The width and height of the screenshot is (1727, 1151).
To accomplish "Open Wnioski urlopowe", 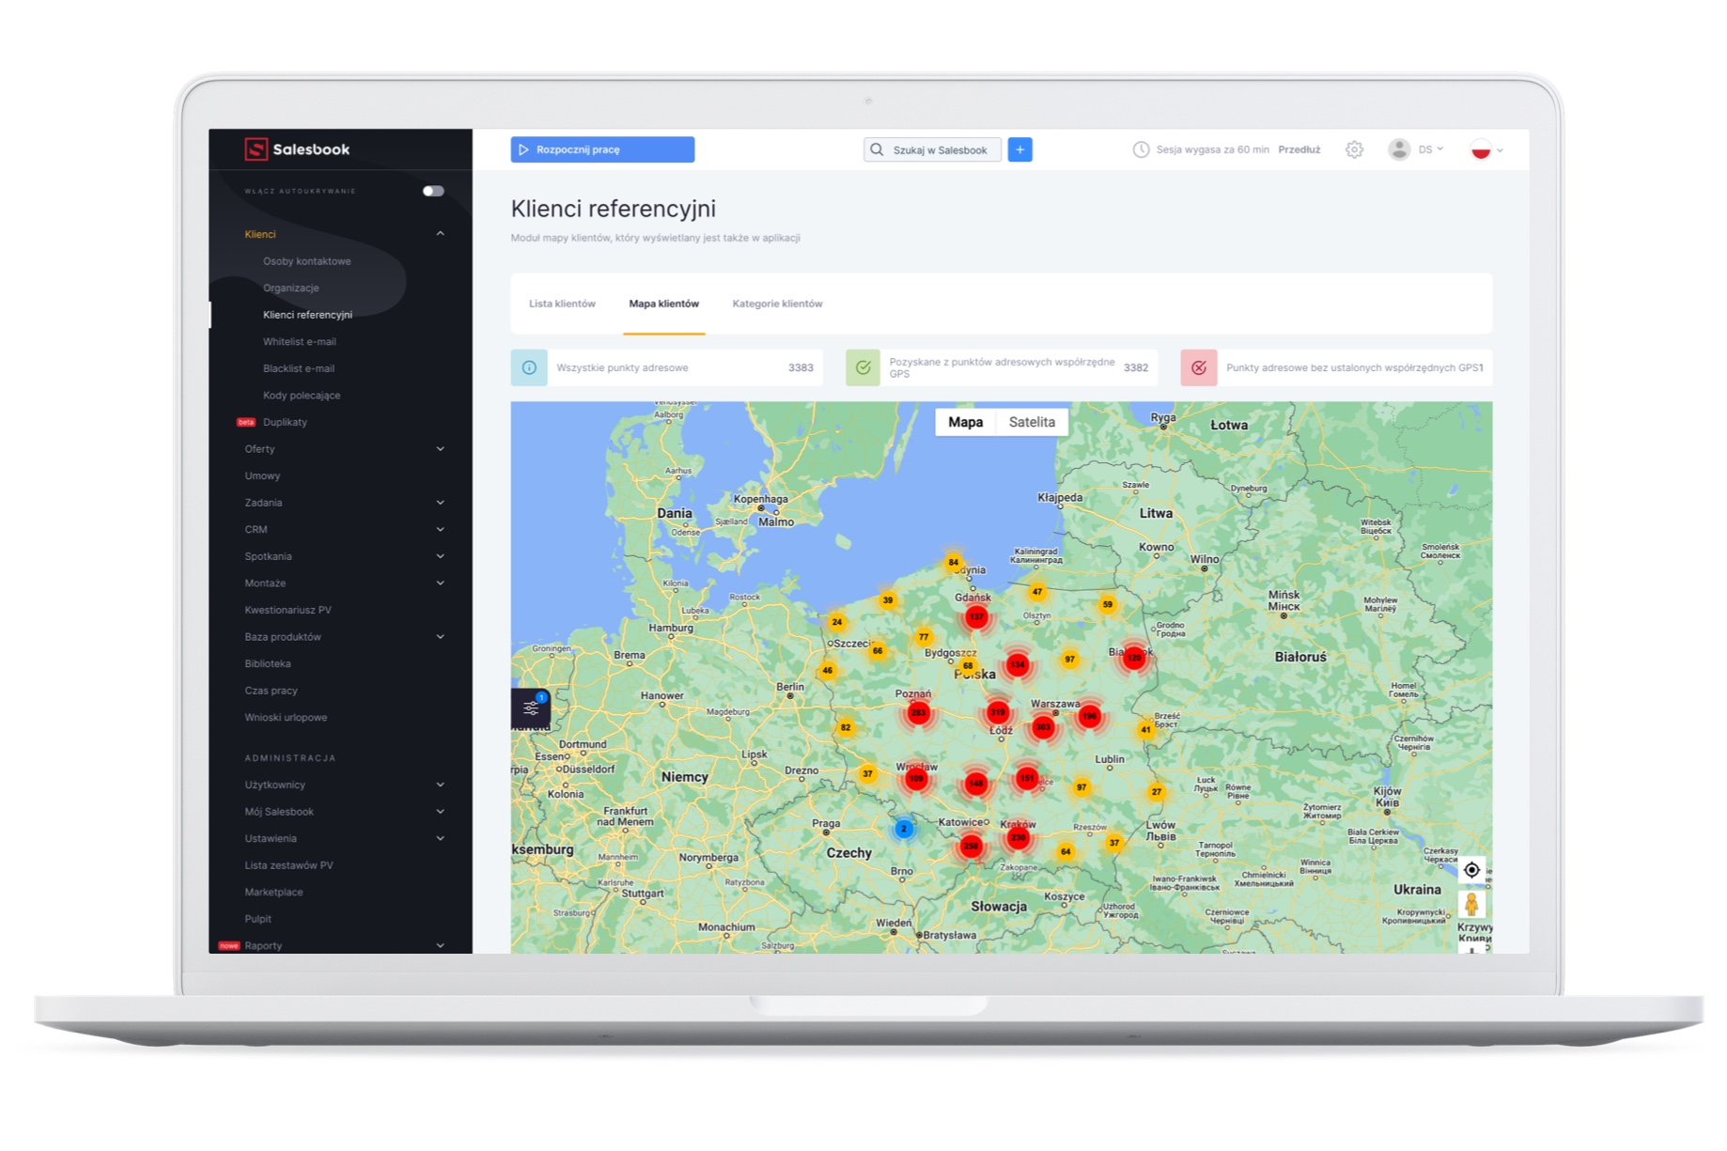I will (286, 718).
